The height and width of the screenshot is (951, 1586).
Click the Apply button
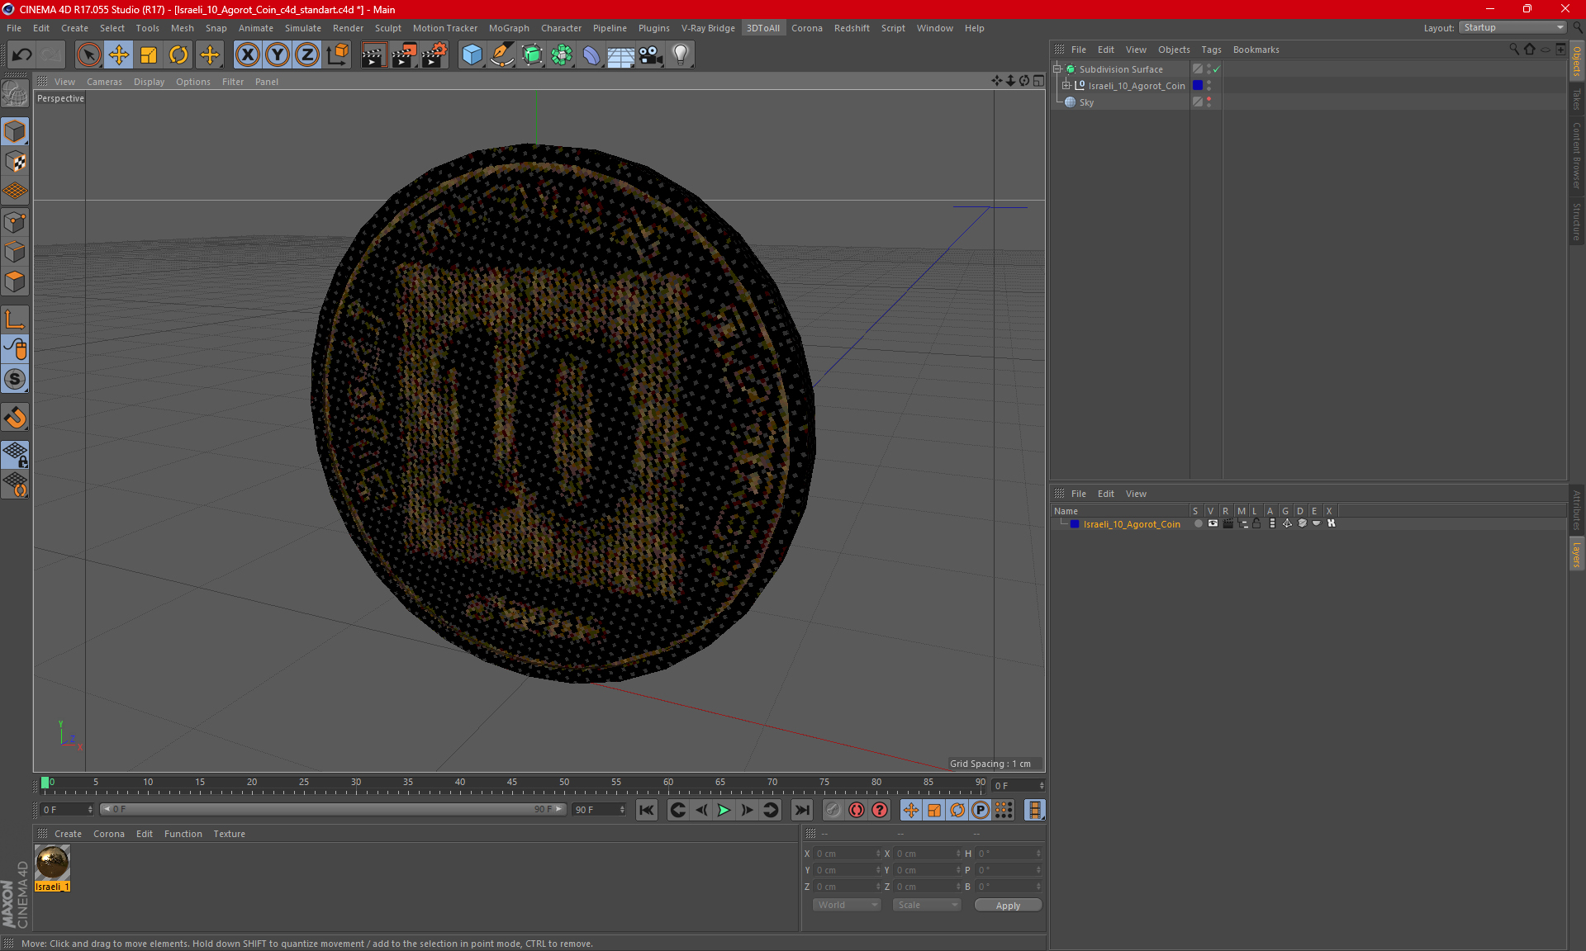click(x=1007, y=906)
